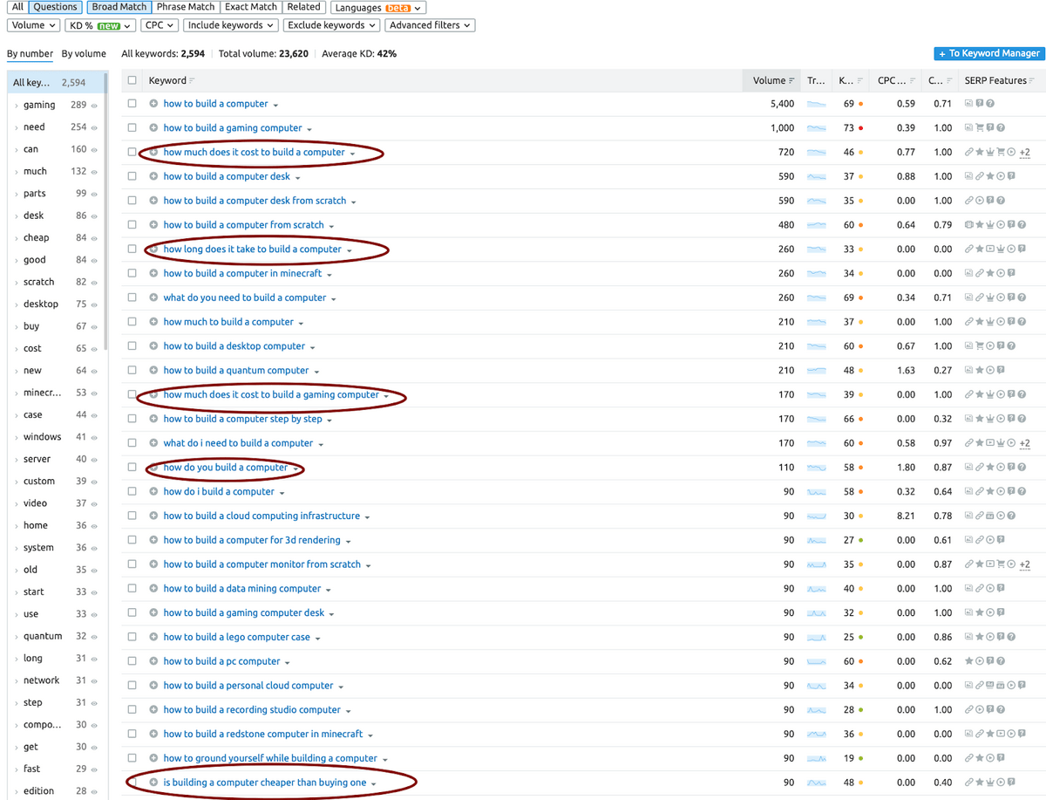Image resolution: width=1046 pixels, height=800 pixels.
Task: Click the eye icon next to 'gaming' group
Action: point(94,106)
